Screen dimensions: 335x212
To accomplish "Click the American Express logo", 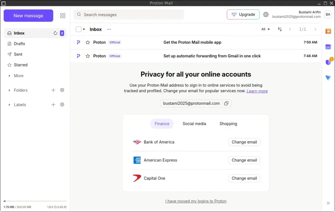I will 137,160.
